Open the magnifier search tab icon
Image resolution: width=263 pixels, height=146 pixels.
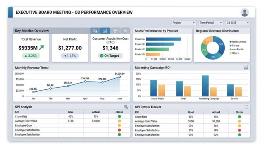click(x=125, y=31)
